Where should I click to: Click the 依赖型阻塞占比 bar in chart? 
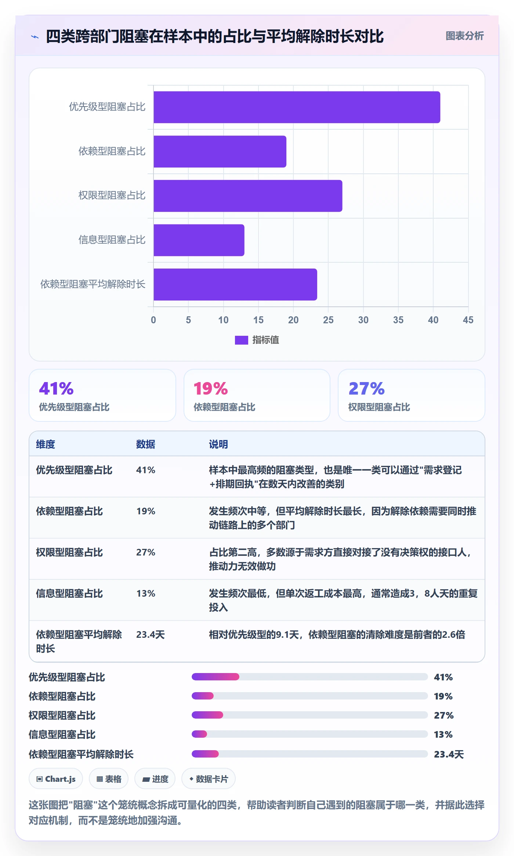tap(220, 151)
